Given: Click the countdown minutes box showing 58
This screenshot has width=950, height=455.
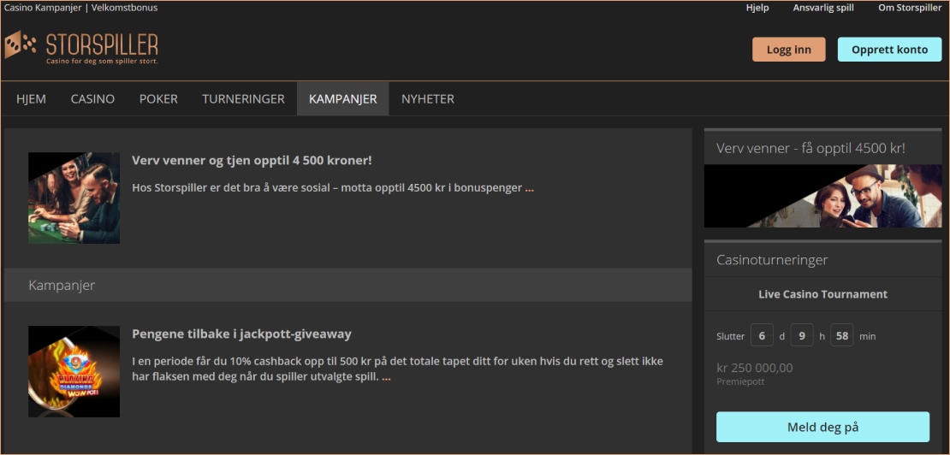Looking at the screenshot, I should coord(841,335).
